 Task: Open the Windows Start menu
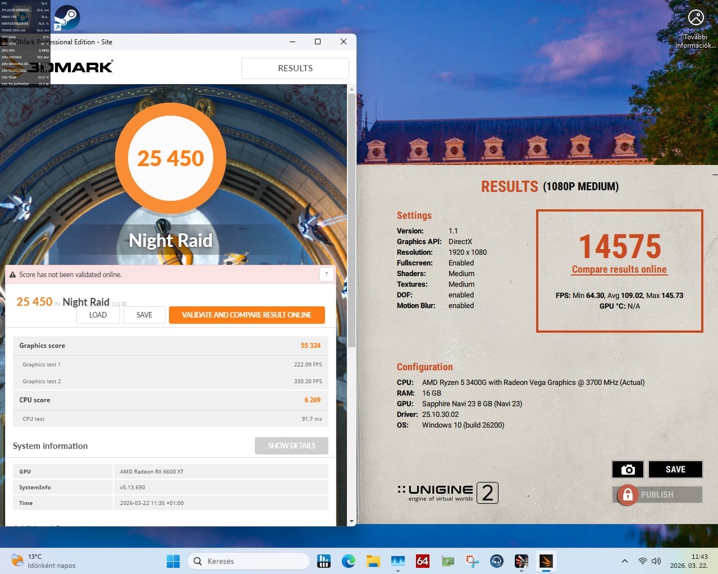click(173, 561)
